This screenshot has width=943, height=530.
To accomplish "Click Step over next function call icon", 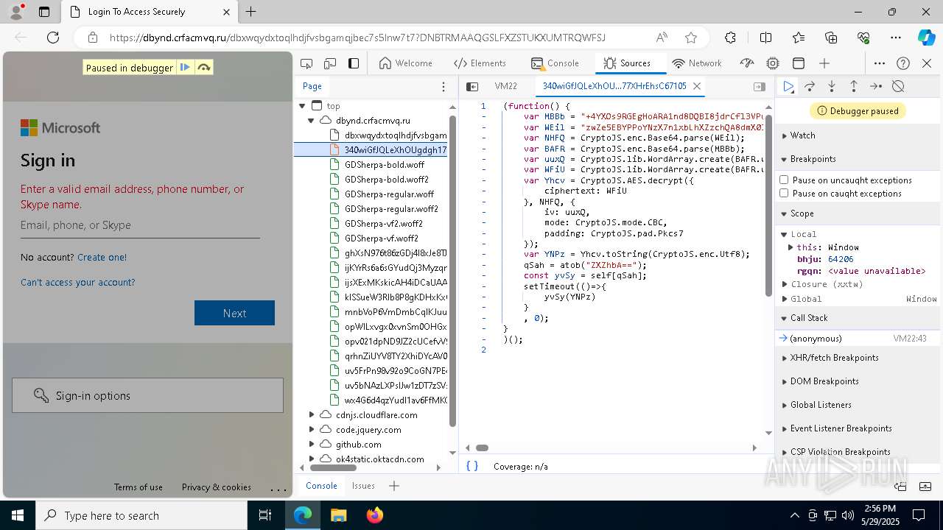I will [810, 86].
